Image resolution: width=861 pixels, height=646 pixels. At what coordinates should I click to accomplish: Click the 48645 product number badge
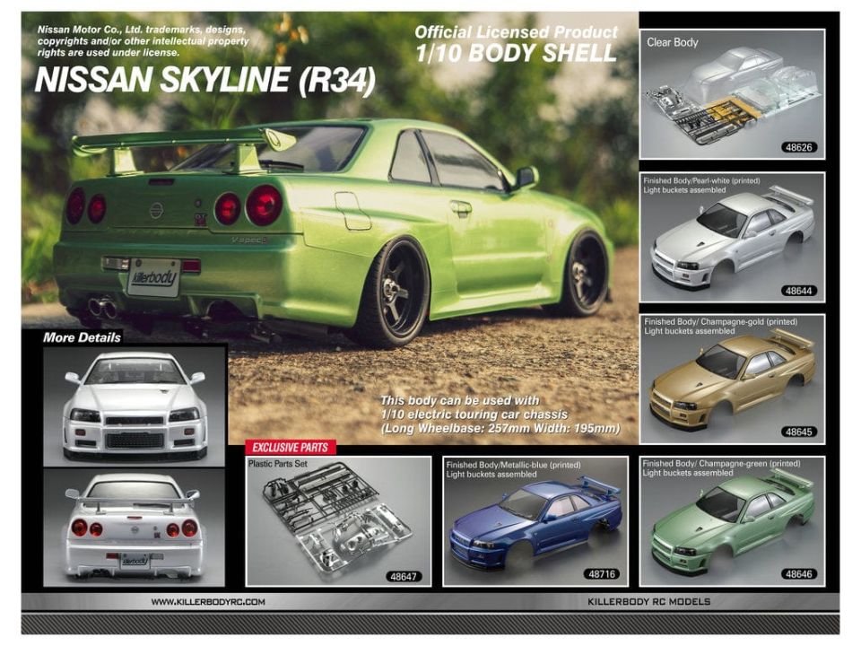click(x=798, y=432)
